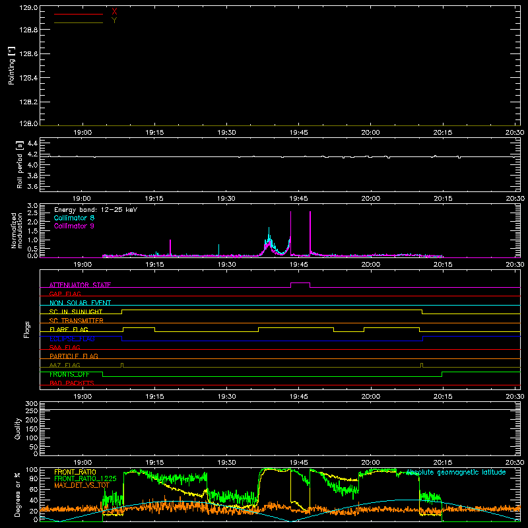Click the FRONTS_OFF flag label
Image resolution: width=528 pixels, height=528 pixels.
tap(69, 374)
